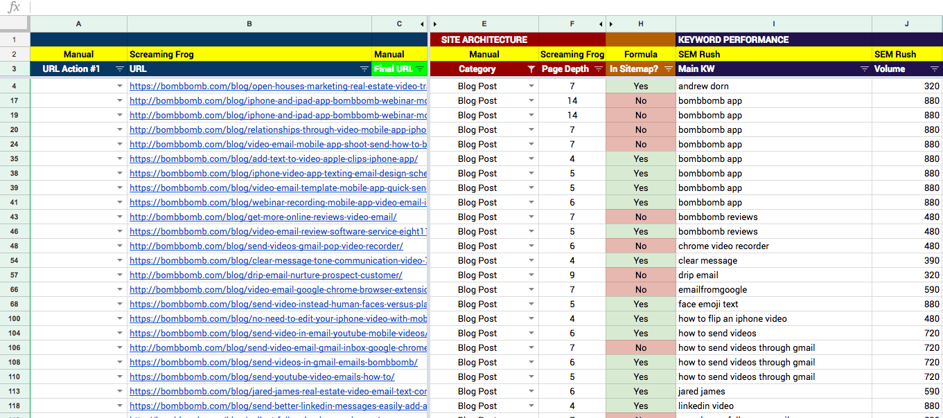Select volume 390 in clear message row
The height and width of the screenshot is (418, 943).
907,261
